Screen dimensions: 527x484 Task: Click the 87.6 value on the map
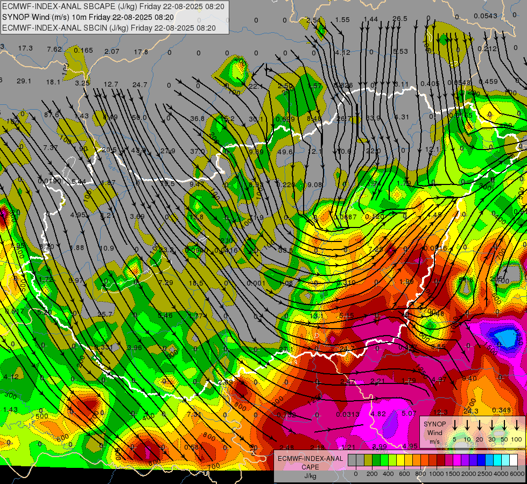click(52, 115)
